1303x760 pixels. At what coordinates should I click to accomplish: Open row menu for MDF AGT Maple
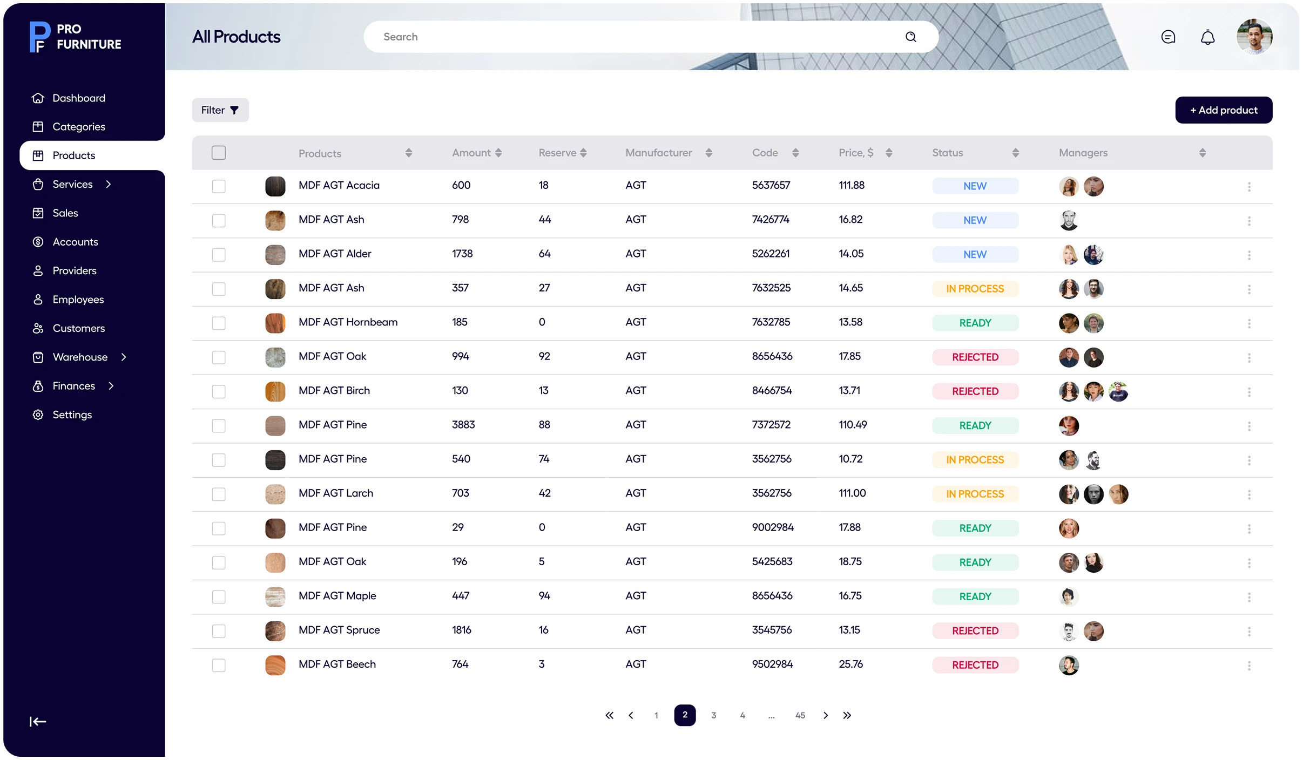(1248, 597)
